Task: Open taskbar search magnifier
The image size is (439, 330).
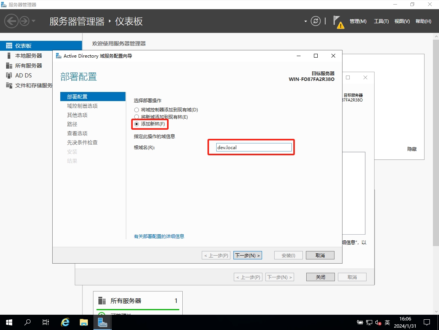Action: click(27, 322)
